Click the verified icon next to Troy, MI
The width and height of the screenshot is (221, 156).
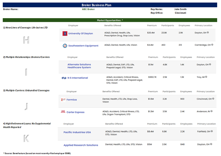pos(206,77)
